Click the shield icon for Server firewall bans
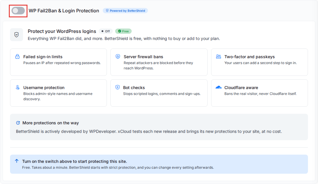The image size is (318, 184). (118, 56)
